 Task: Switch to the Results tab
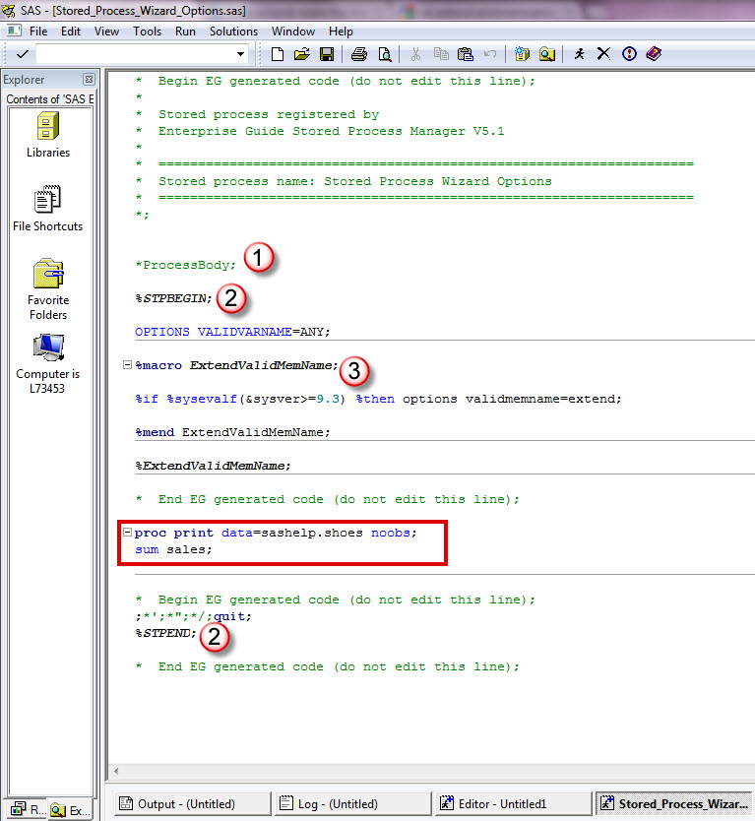pyautogui.click(x=28, y=810)
